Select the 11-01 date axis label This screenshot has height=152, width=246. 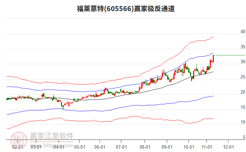207,147
